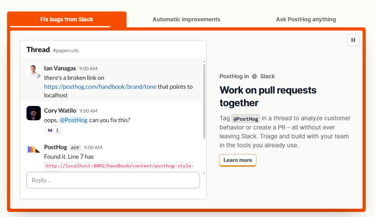Click the Slack logo icon
The height and width of the screenshot is (217, 375).
pos(255,76)
